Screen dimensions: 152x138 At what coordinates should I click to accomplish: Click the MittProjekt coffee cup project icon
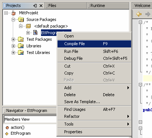pos(14,13)
